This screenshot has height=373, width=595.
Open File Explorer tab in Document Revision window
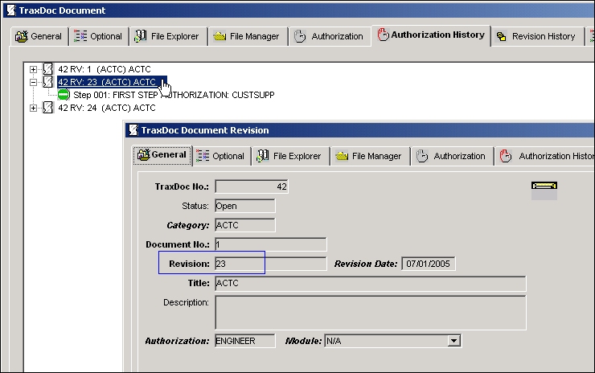[290, 156]
